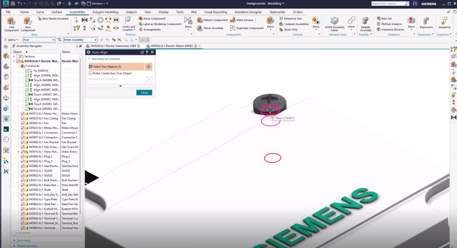Image resolution: width=457 pixels, height=248 pixels.
Task: Open the Modeling application dropdown
Action: click(x=276, y=4)
